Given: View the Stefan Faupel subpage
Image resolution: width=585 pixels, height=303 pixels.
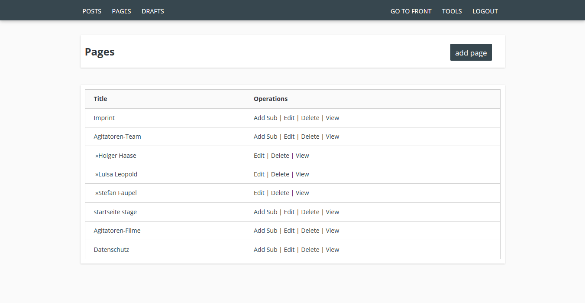Looking at the screenshot, I should coord(302,193).
